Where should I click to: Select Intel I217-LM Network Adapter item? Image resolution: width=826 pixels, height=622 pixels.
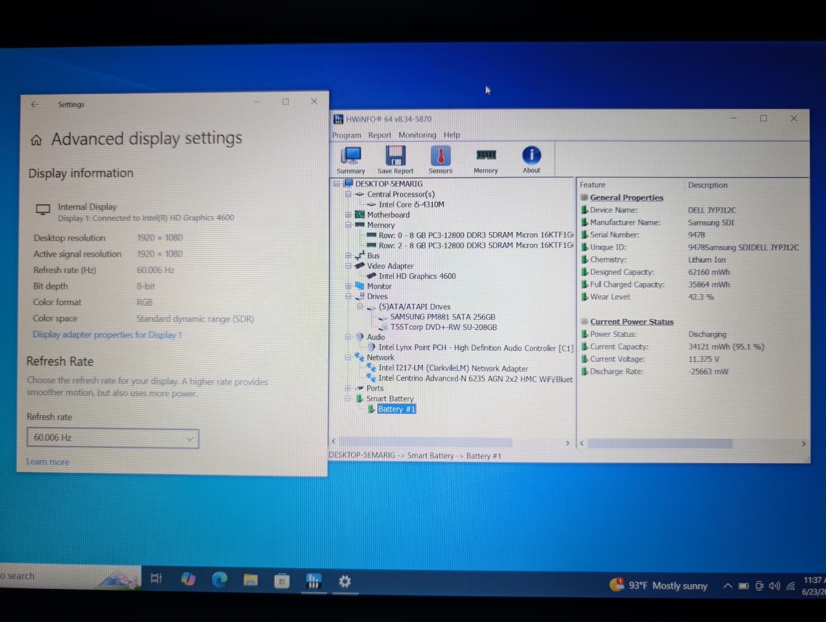[x=453, y=368]
